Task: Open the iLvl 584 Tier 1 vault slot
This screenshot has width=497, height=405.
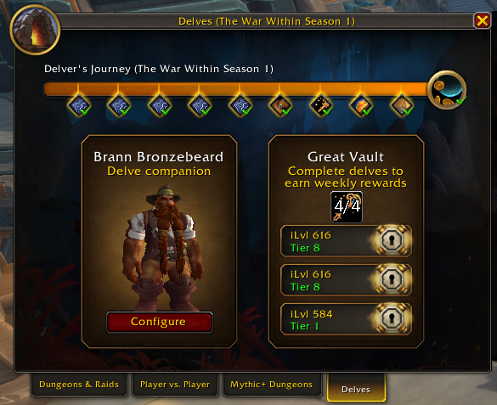Action: pyautogui.click(x=346, y=319)
